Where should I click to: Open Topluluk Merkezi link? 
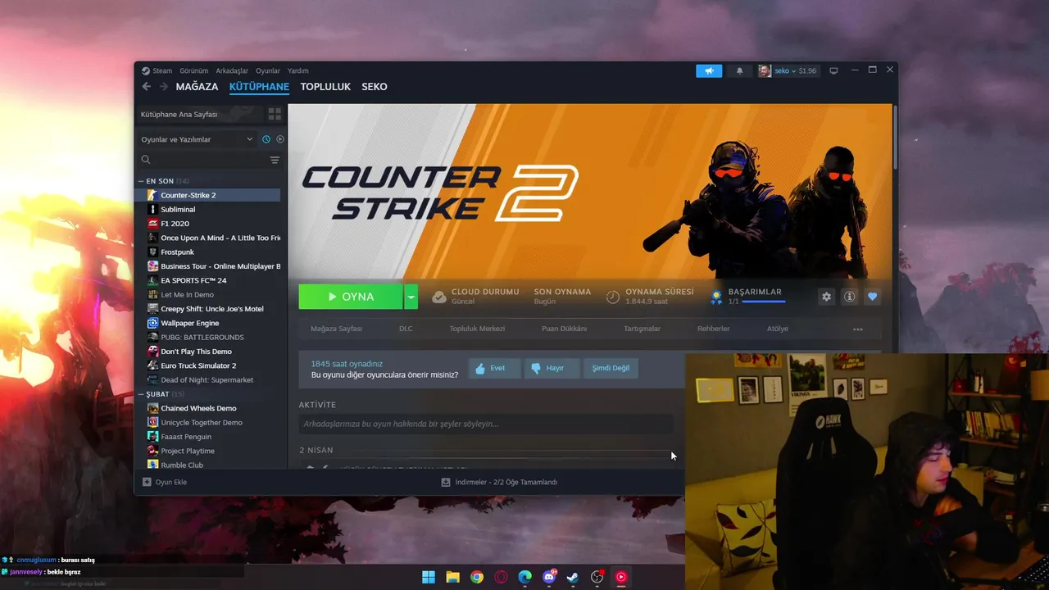(477, 329)
